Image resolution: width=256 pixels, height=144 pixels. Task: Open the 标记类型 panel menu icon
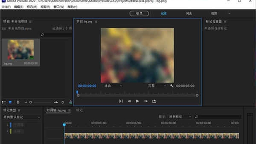(19, 110)
